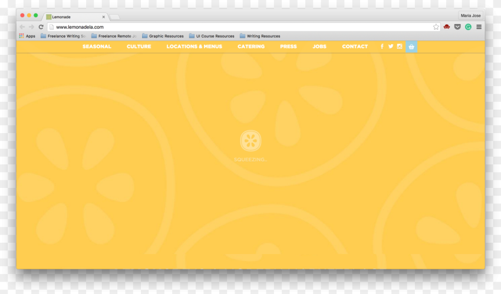This screenshot has height=294, width=501.
Task: Click the browser forward arrow
Action: click(x=31, y=27)
